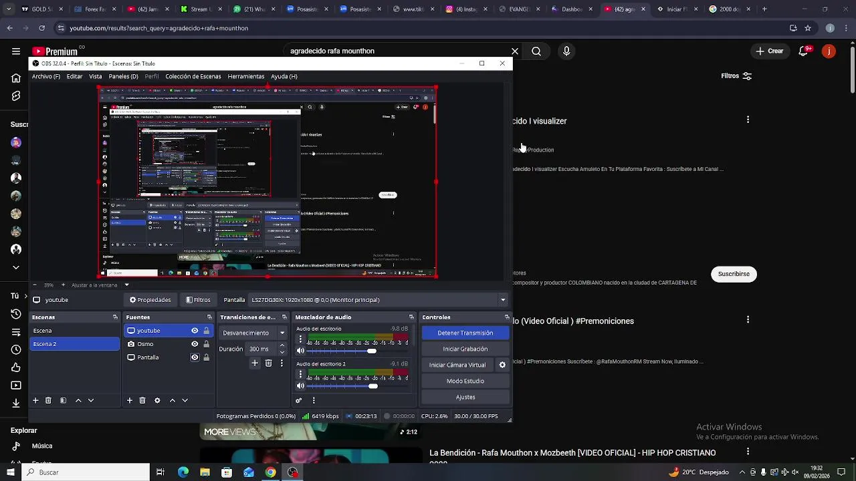Open YouTube notifications bell
856x481 pixels.
[805, 51]
